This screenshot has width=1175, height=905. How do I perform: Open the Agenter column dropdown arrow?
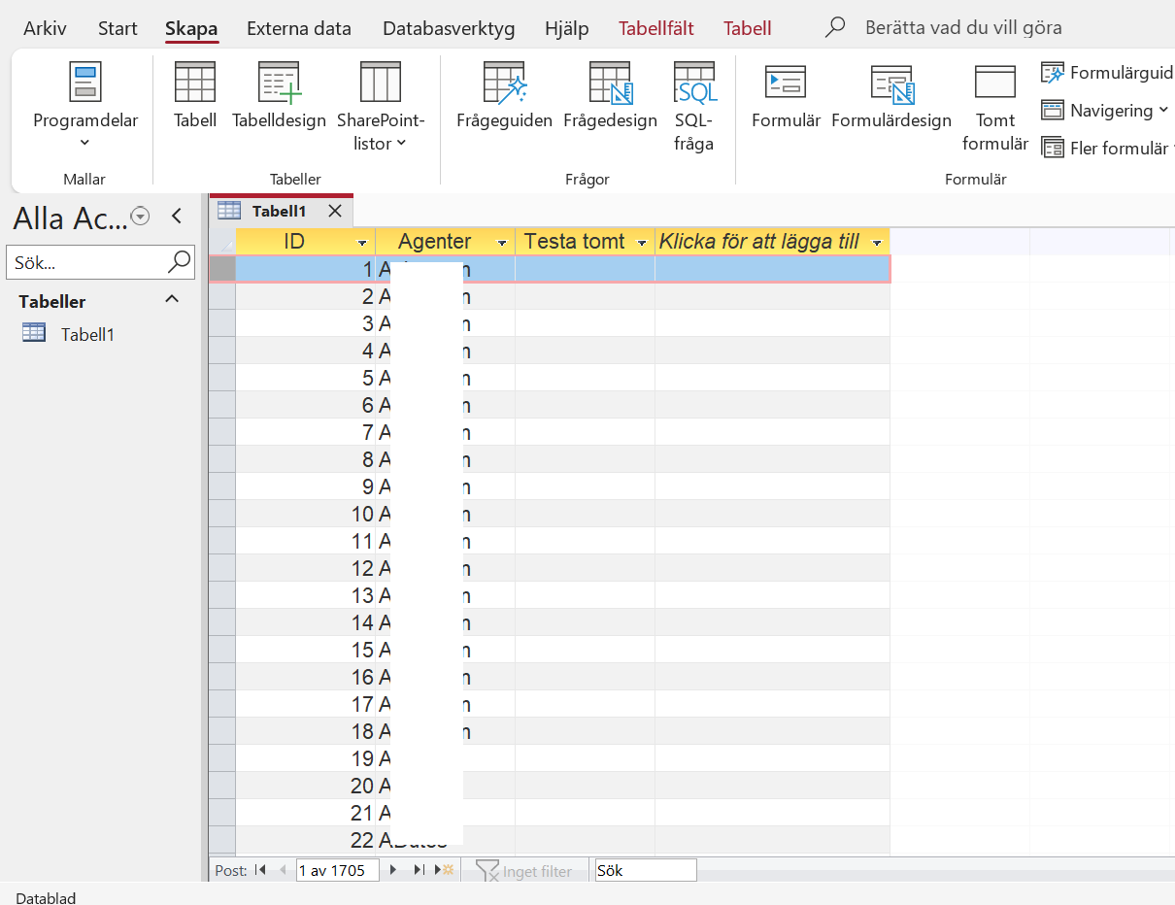point(502,243)
